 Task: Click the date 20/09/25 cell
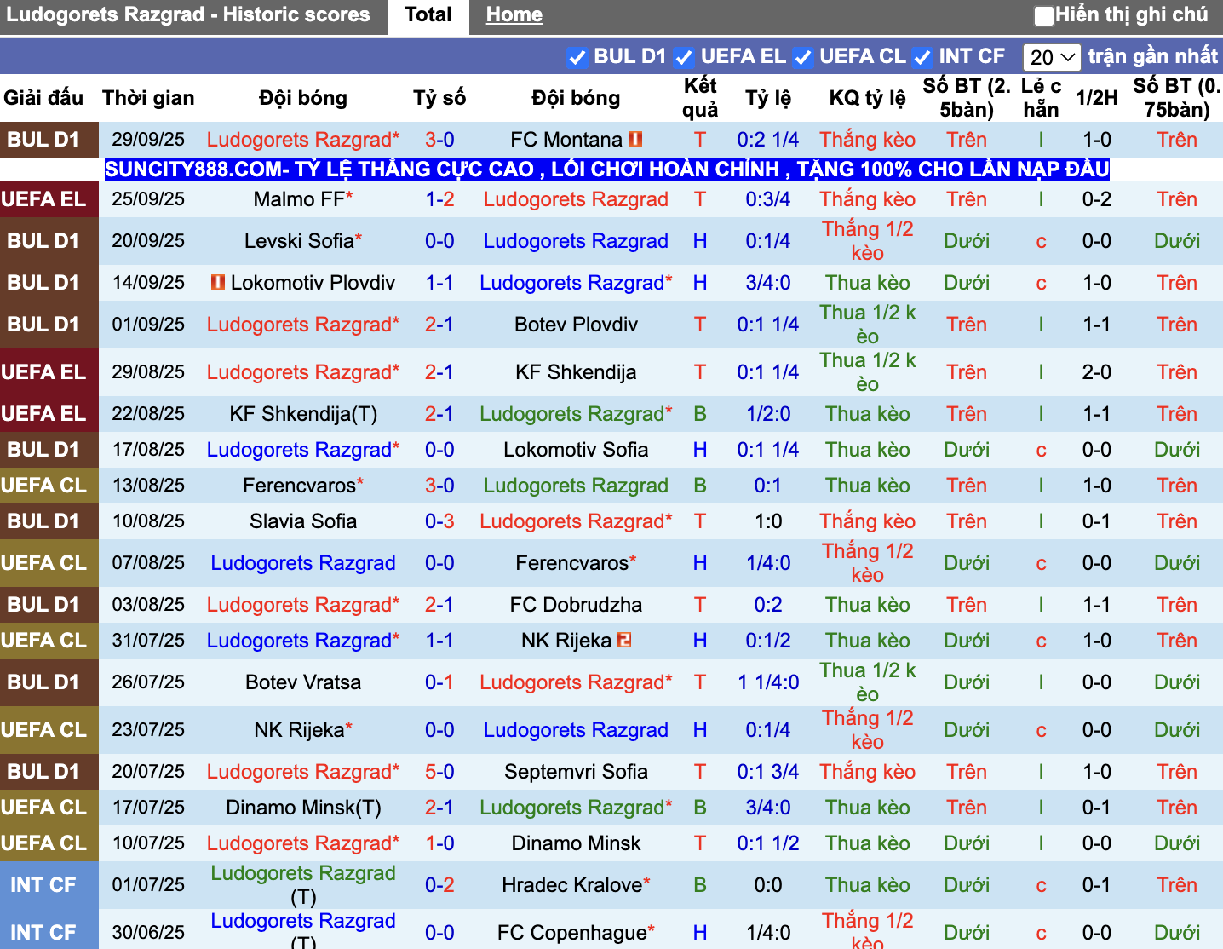pos(148,240)
